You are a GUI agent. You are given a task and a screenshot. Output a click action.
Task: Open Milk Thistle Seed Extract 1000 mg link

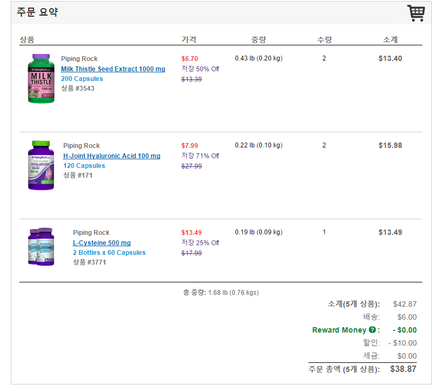tap(113, 69)
